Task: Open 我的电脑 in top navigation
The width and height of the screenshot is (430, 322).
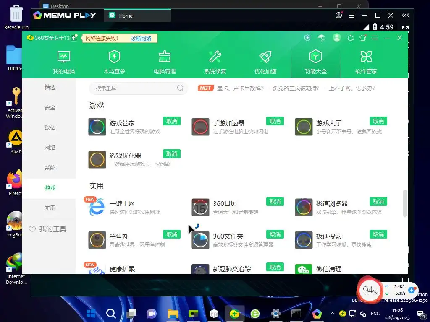Action: point(64,62)
